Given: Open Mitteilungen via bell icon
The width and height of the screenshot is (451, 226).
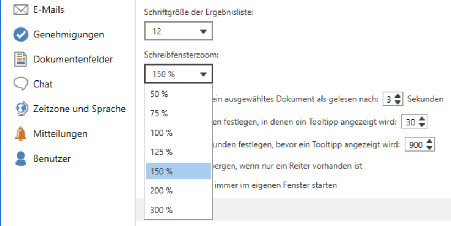Looking at the screenshot, I should click(x=20, y=134).
